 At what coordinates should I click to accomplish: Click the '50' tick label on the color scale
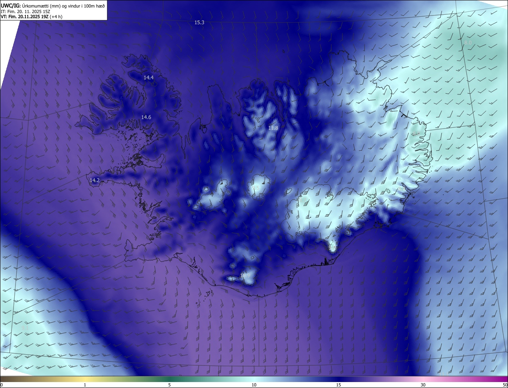pyautogui.click(x=505, y=385)
